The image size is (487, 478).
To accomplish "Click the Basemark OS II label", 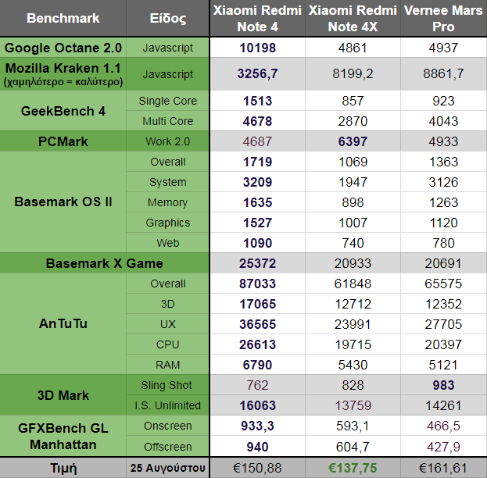I will point(63,202).
